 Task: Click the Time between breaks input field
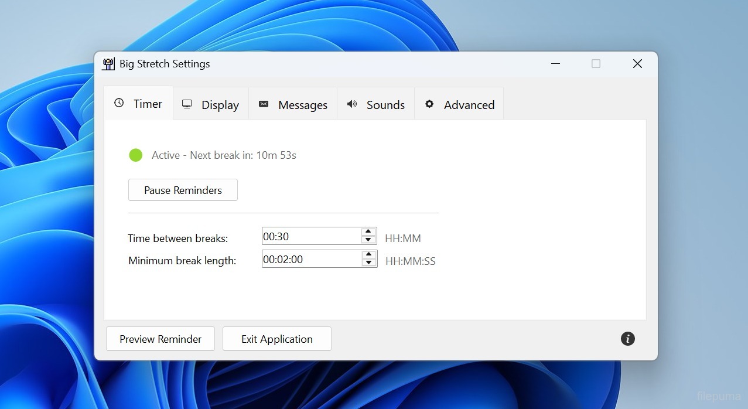tap(310, 236)
